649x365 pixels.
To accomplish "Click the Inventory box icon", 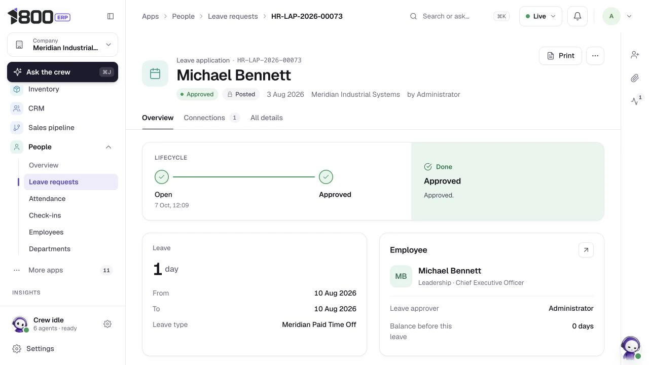I will click(x=17, y=89).
